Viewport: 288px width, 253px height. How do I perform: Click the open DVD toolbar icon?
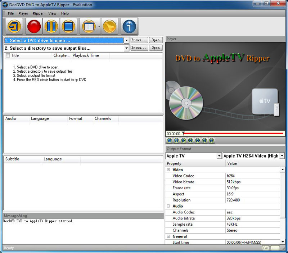tap(14, 26)
